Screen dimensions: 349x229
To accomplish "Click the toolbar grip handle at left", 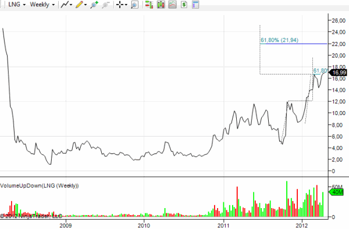I will click(x=1, y=5).
